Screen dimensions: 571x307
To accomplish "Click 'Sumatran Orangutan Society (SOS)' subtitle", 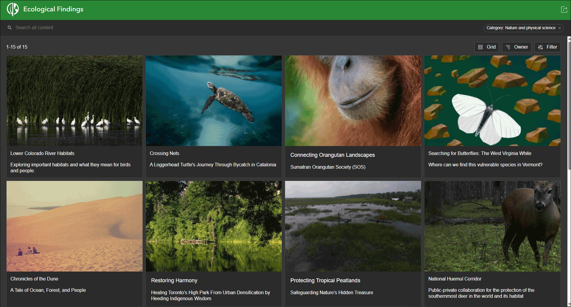I will pos(328,167).
